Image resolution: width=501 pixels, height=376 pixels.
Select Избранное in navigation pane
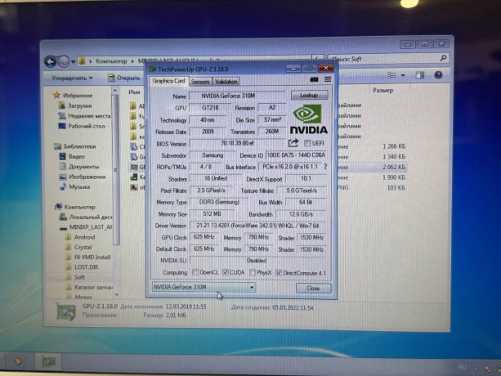pyautogui.click(x=74, y=95)
